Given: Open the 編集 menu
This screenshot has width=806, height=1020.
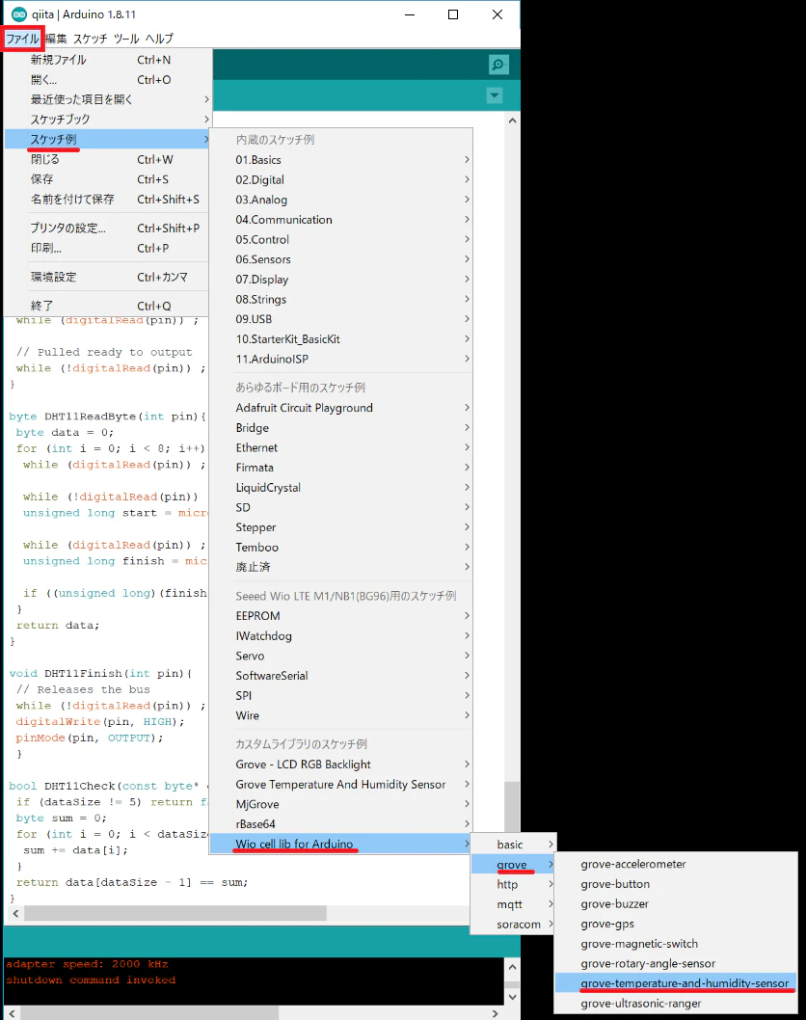Looking at the screenshot, I should 56,39.
